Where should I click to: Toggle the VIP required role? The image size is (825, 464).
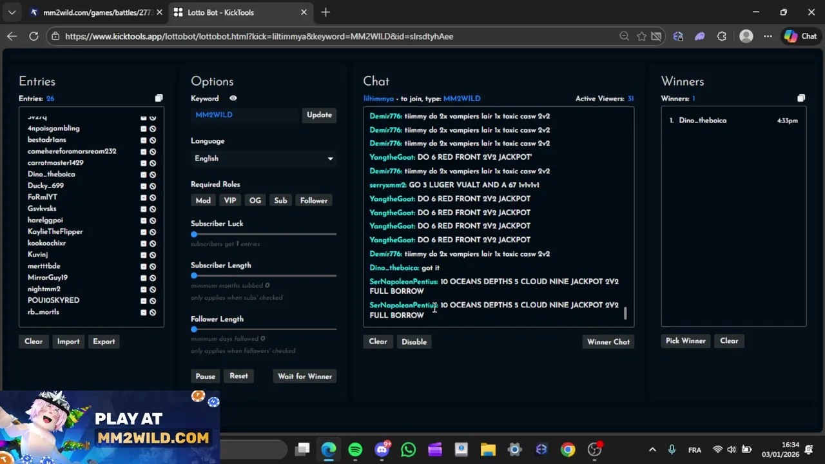[230, 200]
